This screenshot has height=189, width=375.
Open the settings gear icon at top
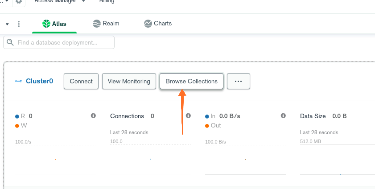pos(18,2)
